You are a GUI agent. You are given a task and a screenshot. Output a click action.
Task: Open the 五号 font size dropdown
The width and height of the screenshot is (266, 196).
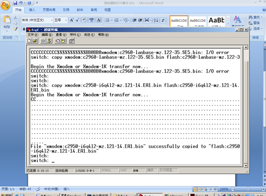[x=66, y=20]
